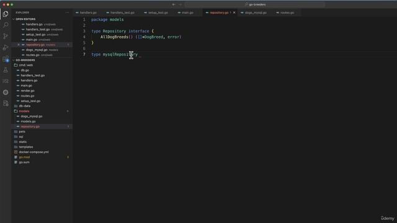Open Explorer's more actions ellipsis
Screen dimensions: 397x223
click(x=67, y=12)
